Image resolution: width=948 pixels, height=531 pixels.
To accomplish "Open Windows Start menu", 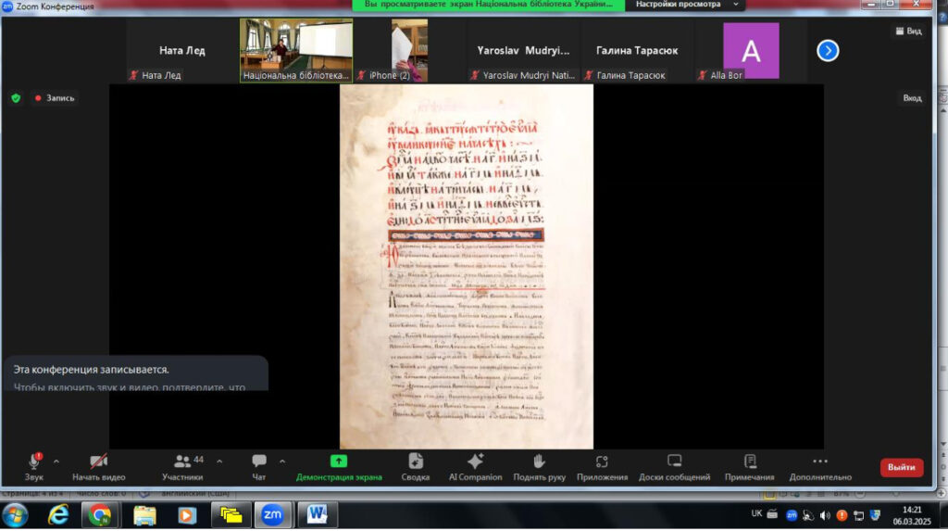I will click(x=15, y=515).
